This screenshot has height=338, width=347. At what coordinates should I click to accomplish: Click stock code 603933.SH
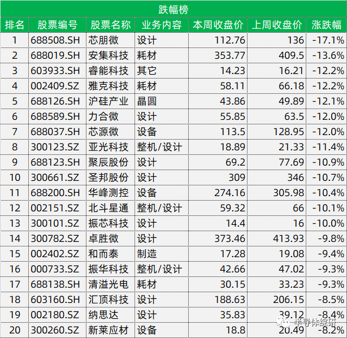(x=55, y=71)
